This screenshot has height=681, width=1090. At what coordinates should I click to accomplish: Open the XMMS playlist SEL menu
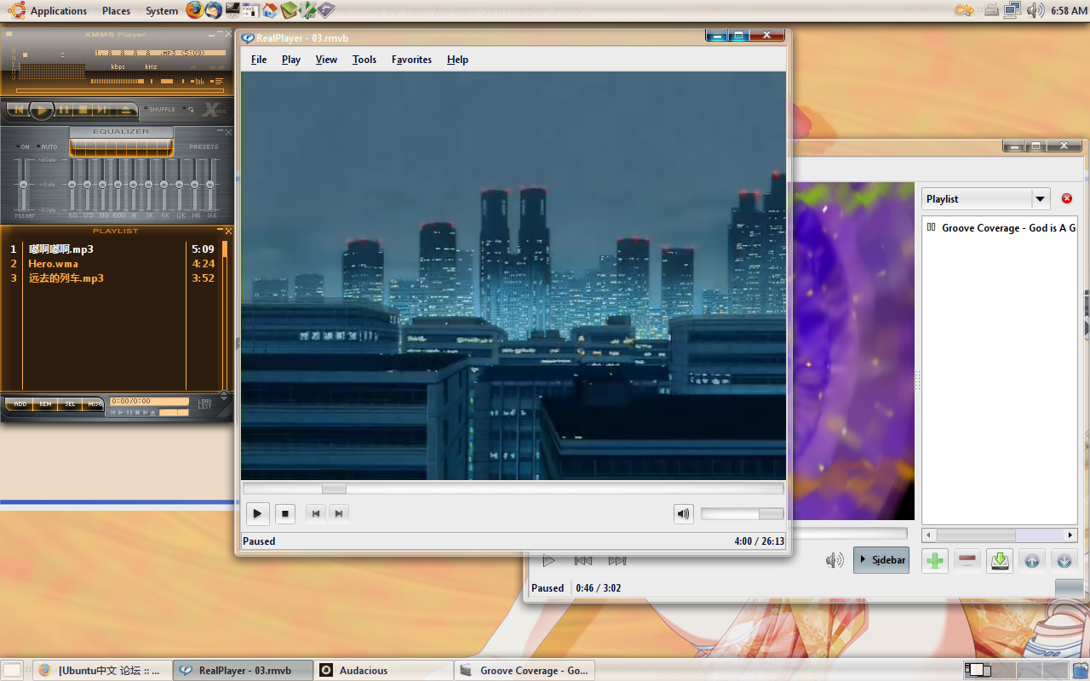70,404
